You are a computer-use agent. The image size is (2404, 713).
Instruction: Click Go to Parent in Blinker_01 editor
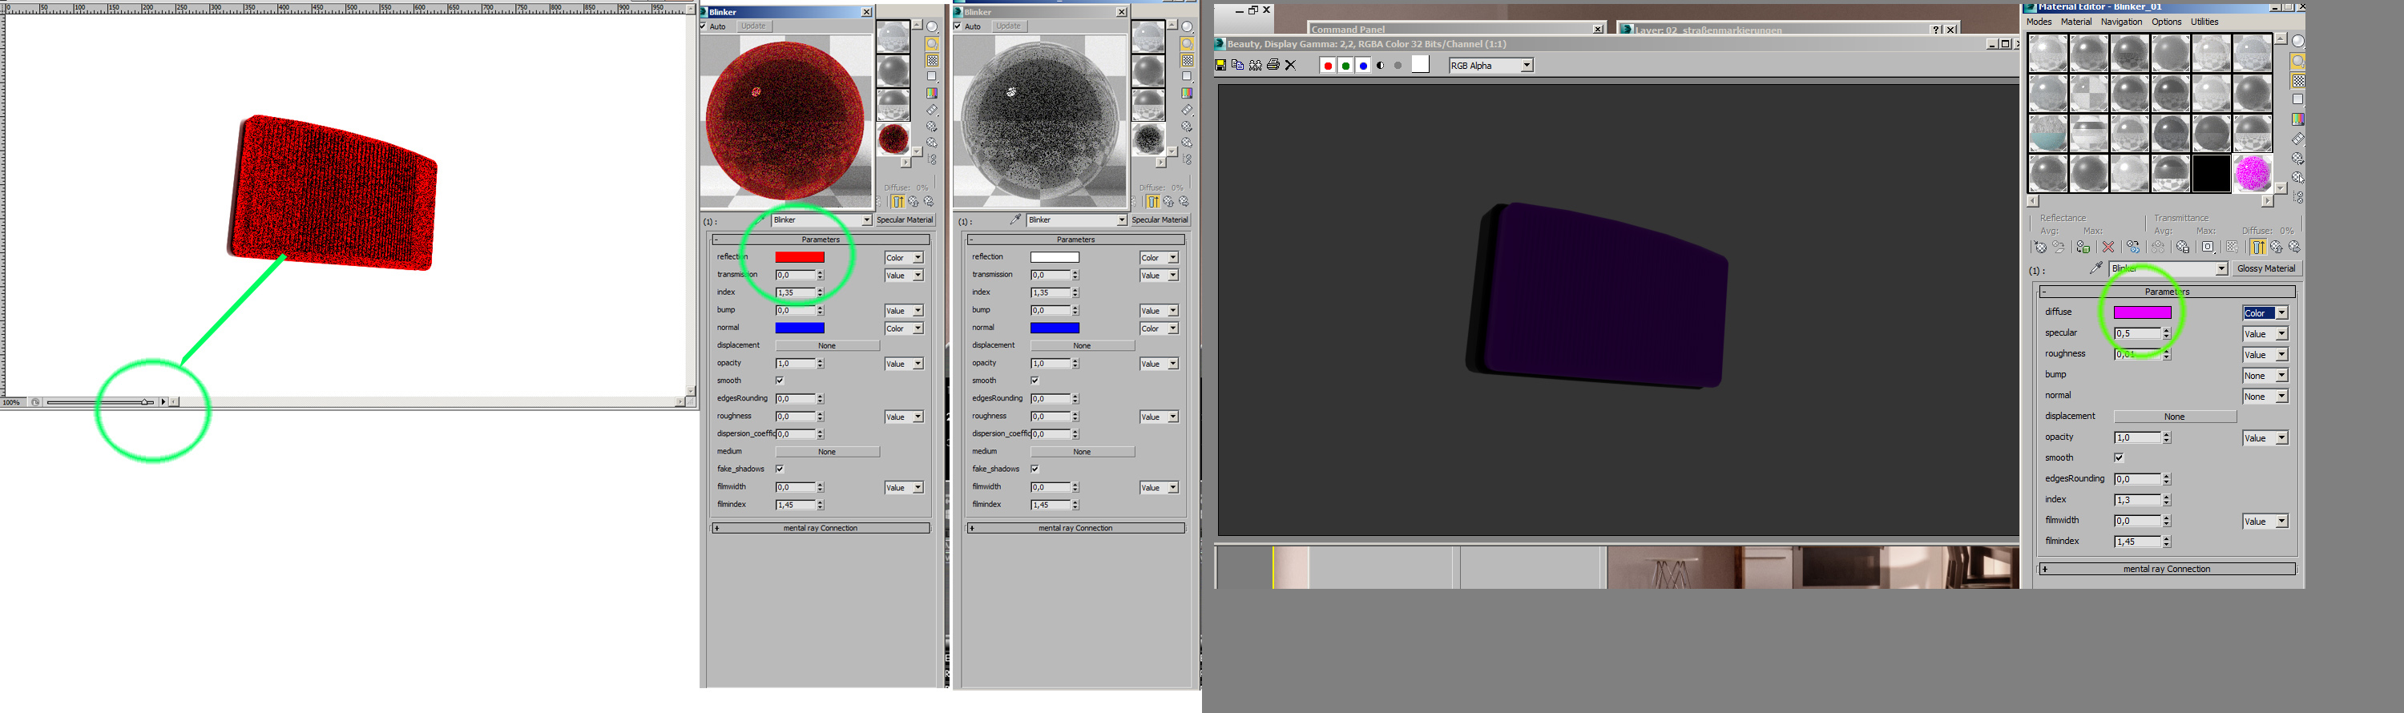2277,248
